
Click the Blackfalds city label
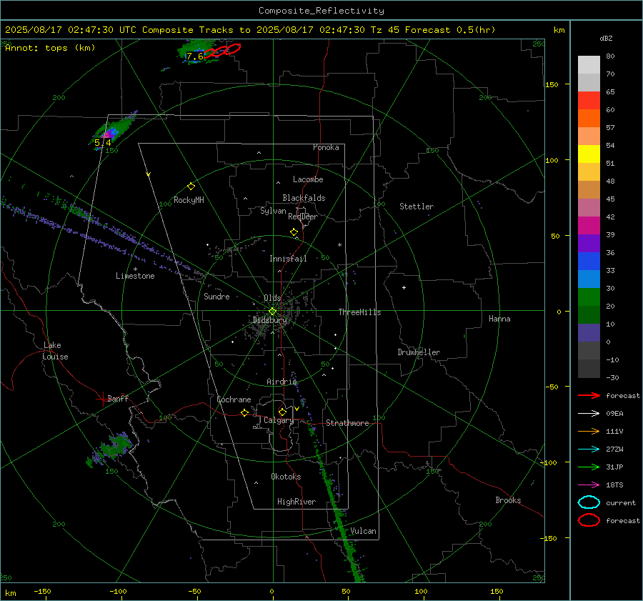pyautogui.click(x=304, y=198)
